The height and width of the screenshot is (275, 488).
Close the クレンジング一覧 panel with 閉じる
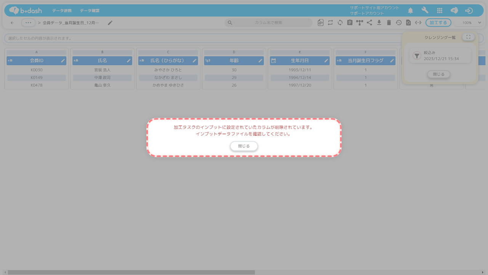pyautogui.click(x=439, y=74)
